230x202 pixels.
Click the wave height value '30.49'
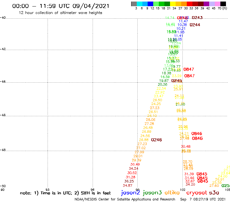[x=135, y=164]
